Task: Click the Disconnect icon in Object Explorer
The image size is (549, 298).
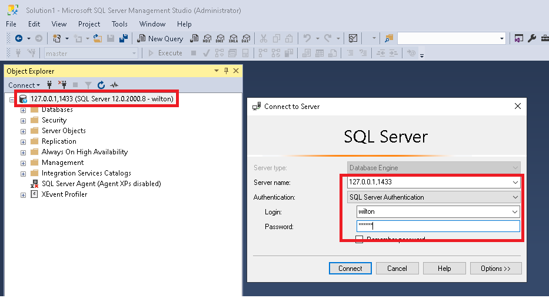Action: [x=62, y=85]
